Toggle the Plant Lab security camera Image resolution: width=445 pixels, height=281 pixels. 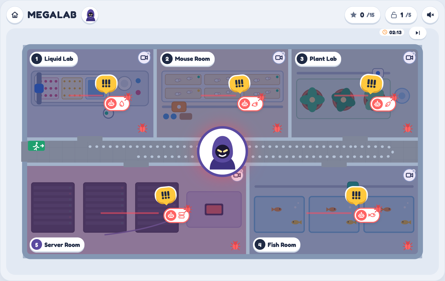pyautogui.click(x=409, y=58)
